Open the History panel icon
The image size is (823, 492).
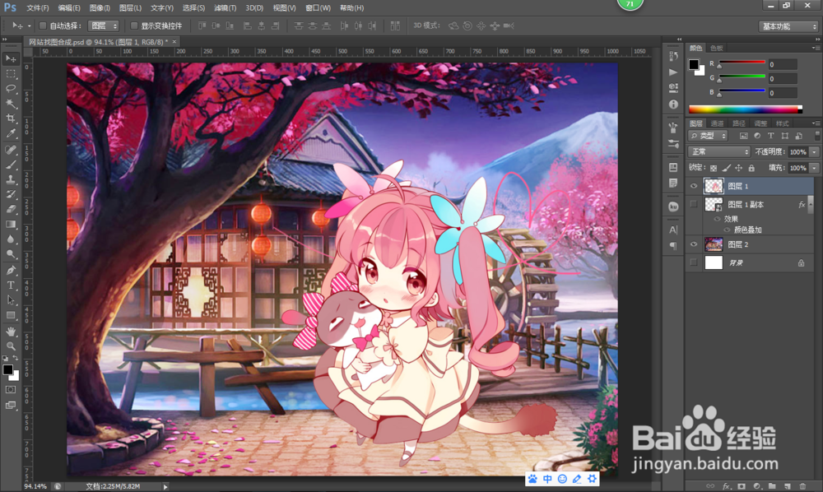(x=673, y=56)
